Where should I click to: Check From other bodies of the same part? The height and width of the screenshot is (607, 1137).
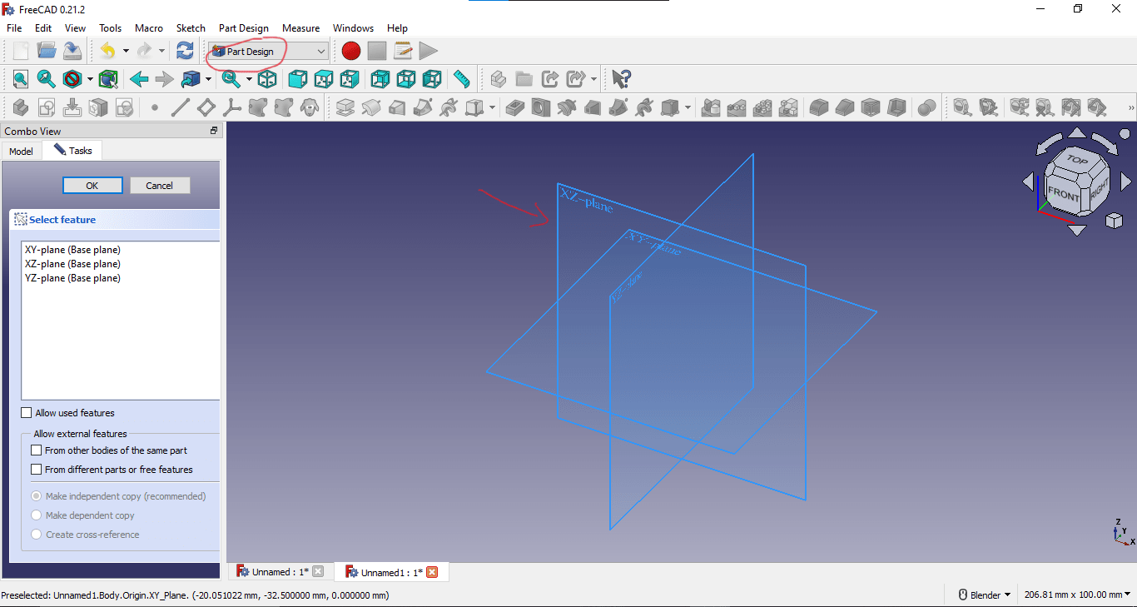coord(36,450)
